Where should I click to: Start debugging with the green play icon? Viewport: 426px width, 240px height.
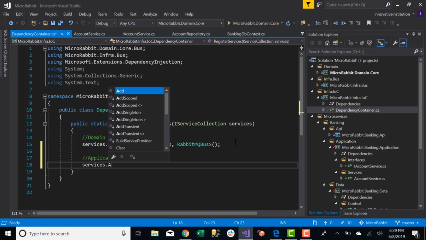229,23
